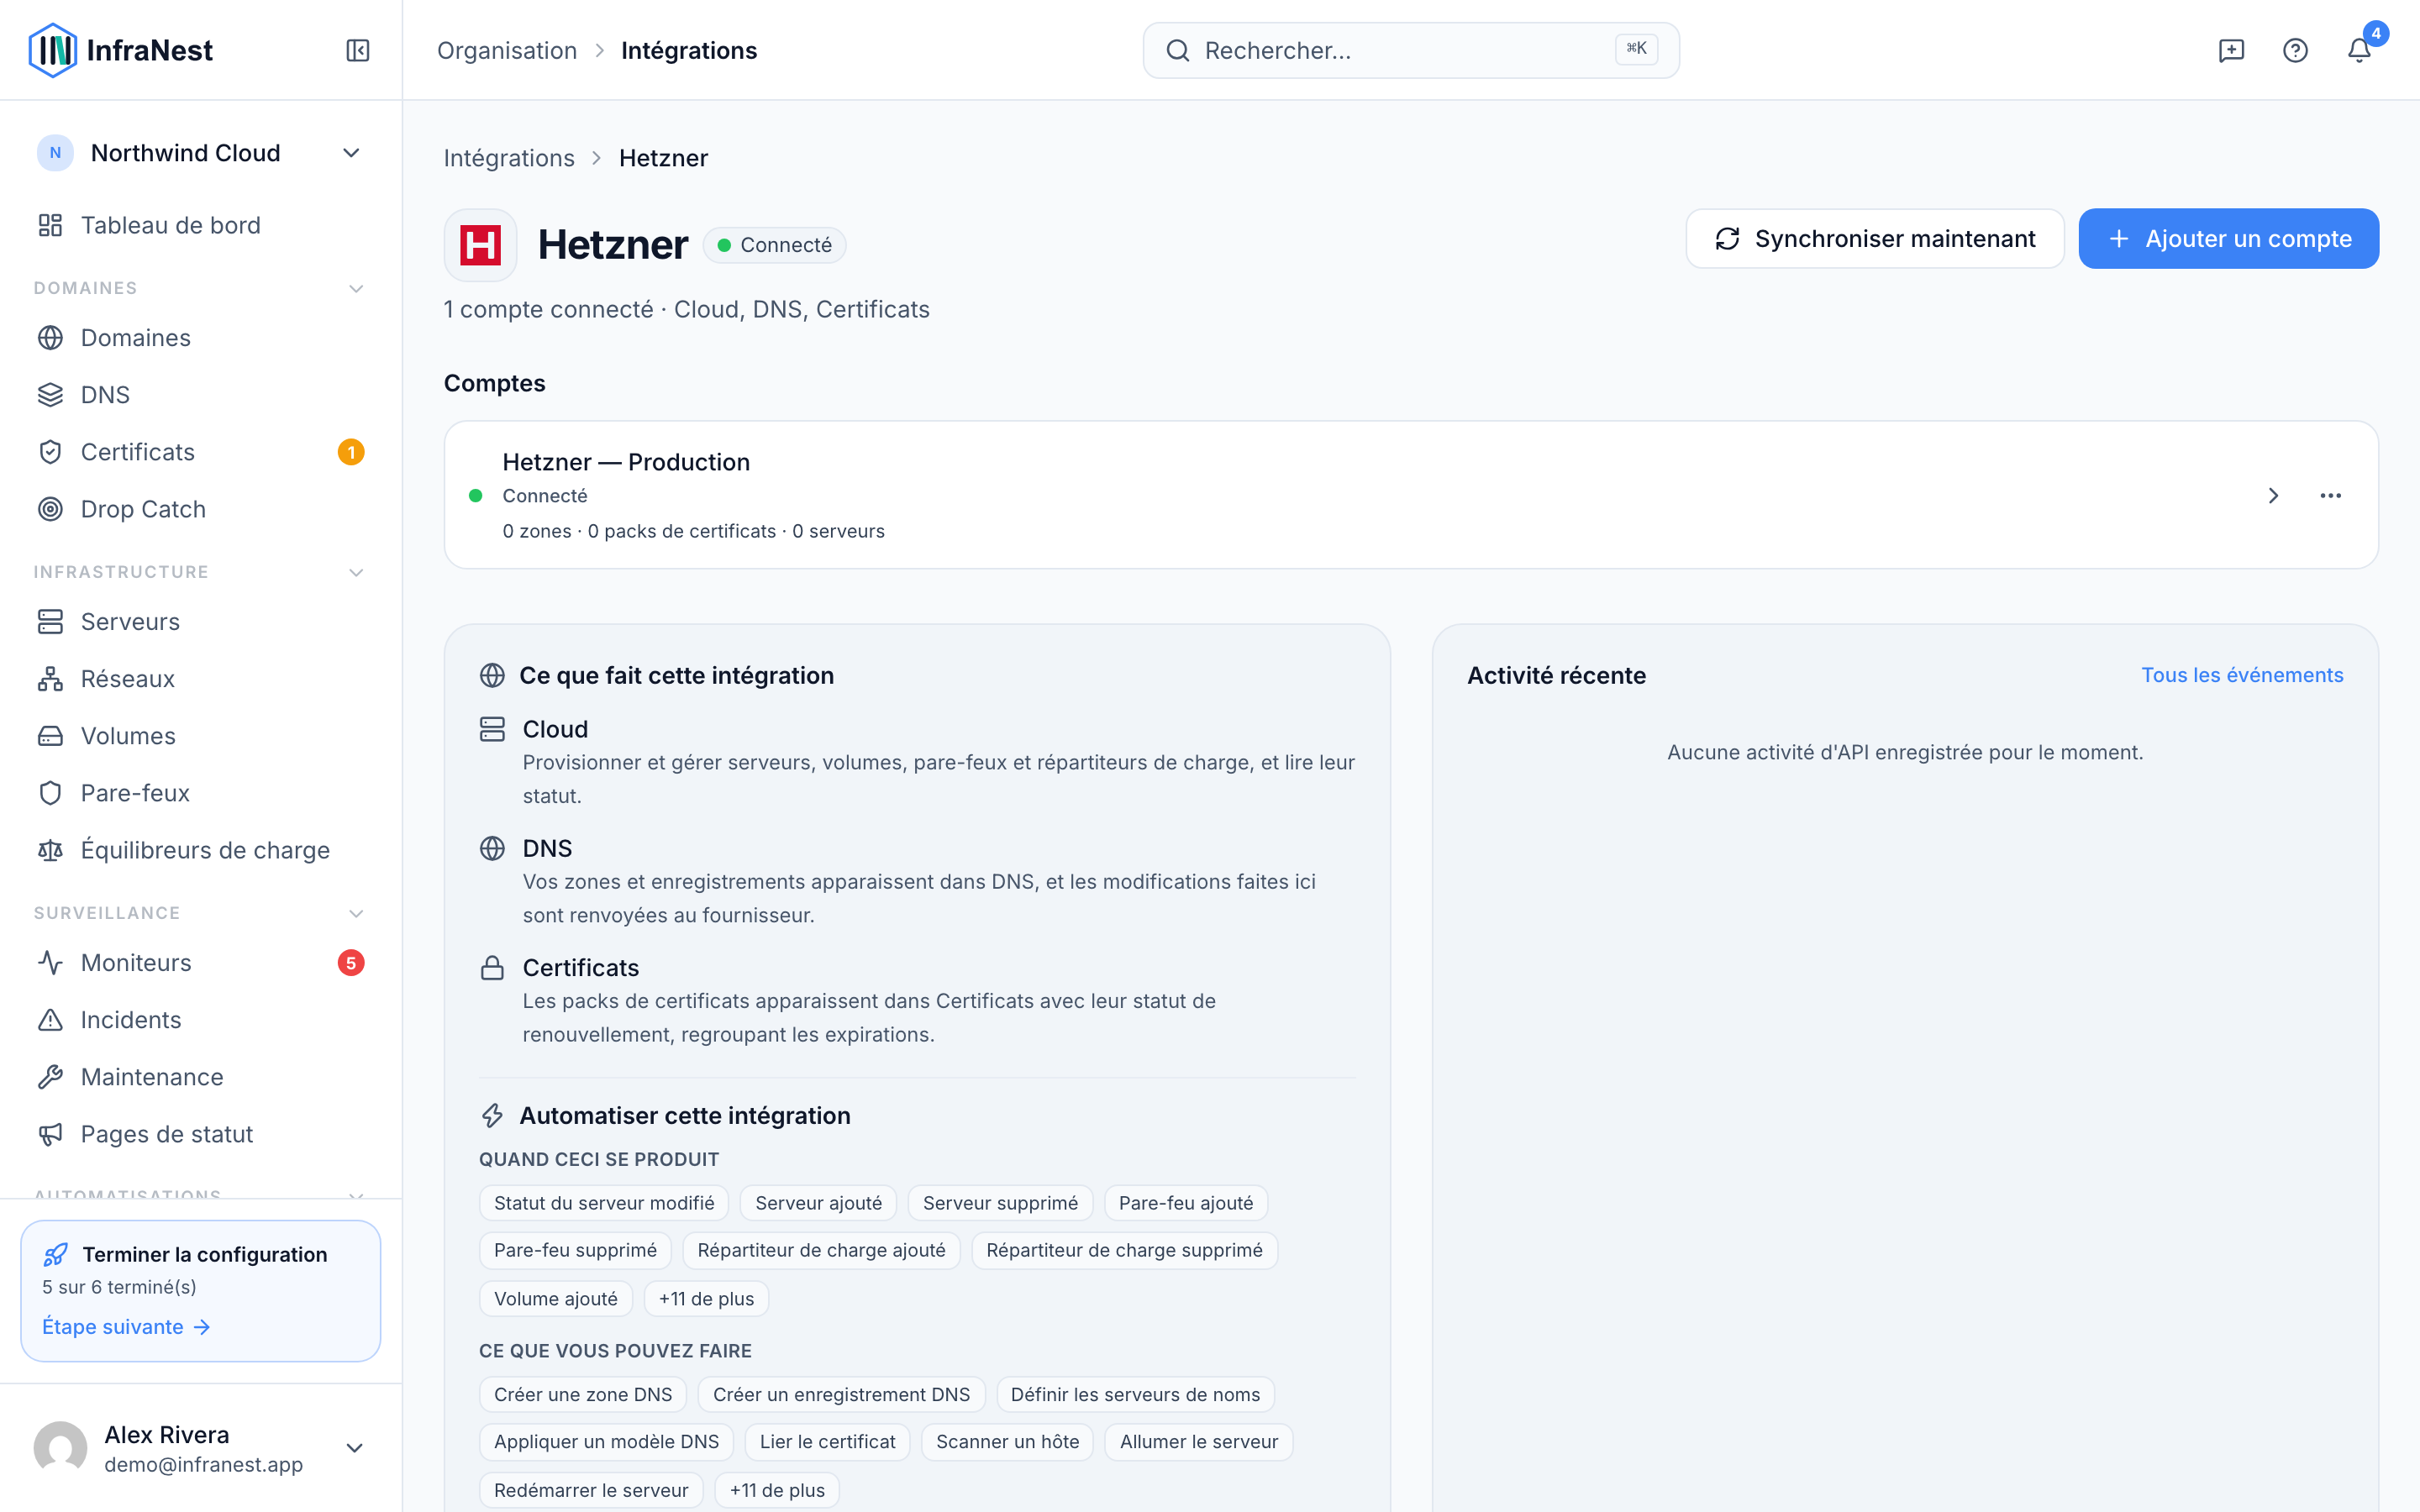Select Pages de statut

tap(200, 1134)
